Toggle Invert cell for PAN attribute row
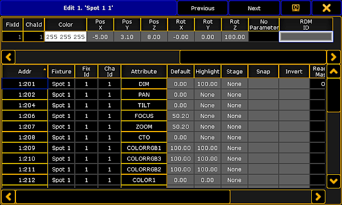Screen dimensions: 342x205 [294, 95]
